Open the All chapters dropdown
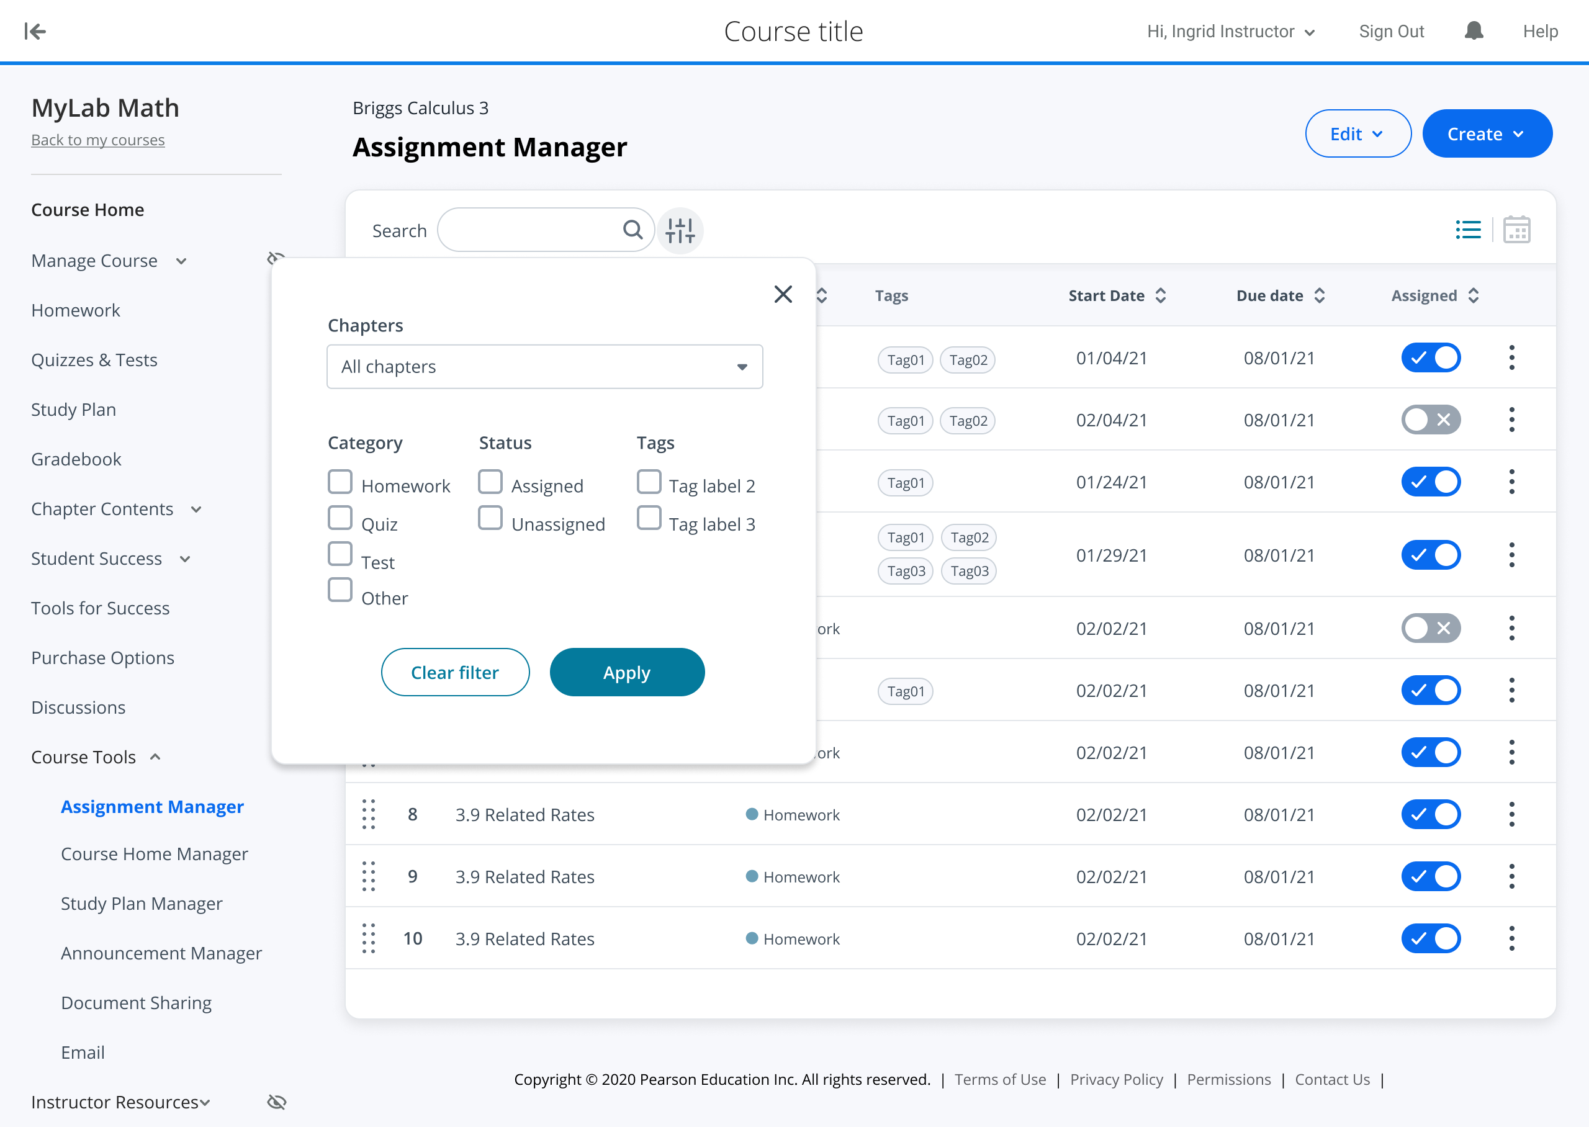This screenshot has width=1589, height=1127. pos(545,366)
